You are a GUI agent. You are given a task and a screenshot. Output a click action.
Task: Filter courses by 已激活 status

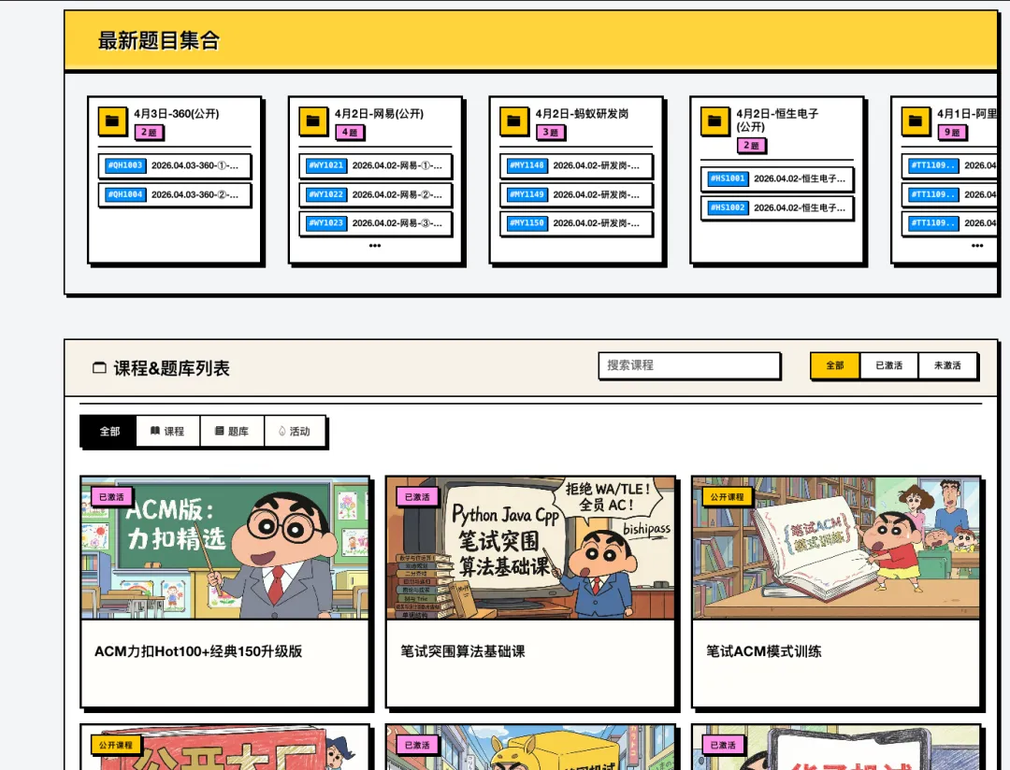click(889, 365)
